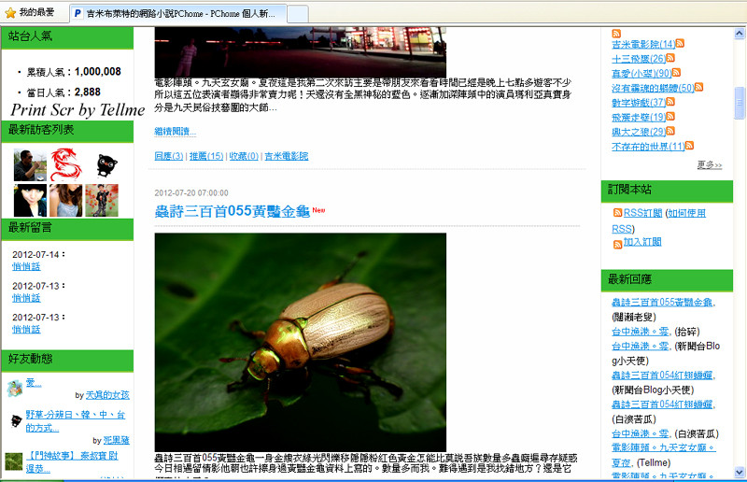Click the 推薦(15) recommend link
The height and width of the screenshot is (482, 747).
(206, 156)
